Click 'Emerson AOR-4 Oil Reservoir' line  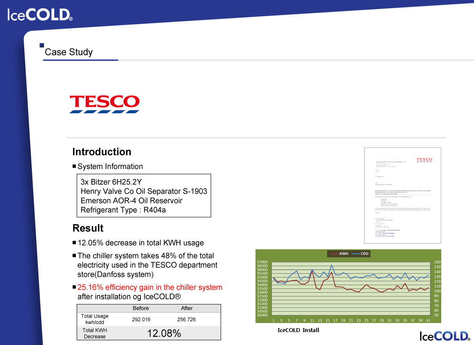click(131, 201)
